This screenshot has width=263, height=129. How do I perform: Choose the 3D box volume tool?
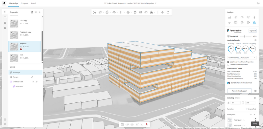pos(128,12)
